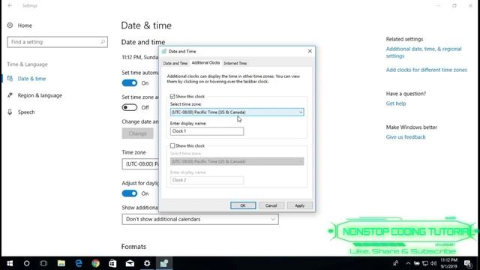Open Clock 1 time zone dropdown
The image size is (480, 270).
(x=237, y=112)
